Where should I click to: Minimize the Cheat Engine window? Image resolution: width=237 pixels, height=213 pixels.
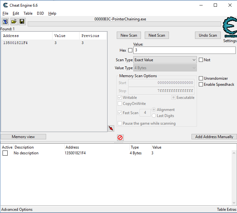pyautogui.click(x=201, y=5)
